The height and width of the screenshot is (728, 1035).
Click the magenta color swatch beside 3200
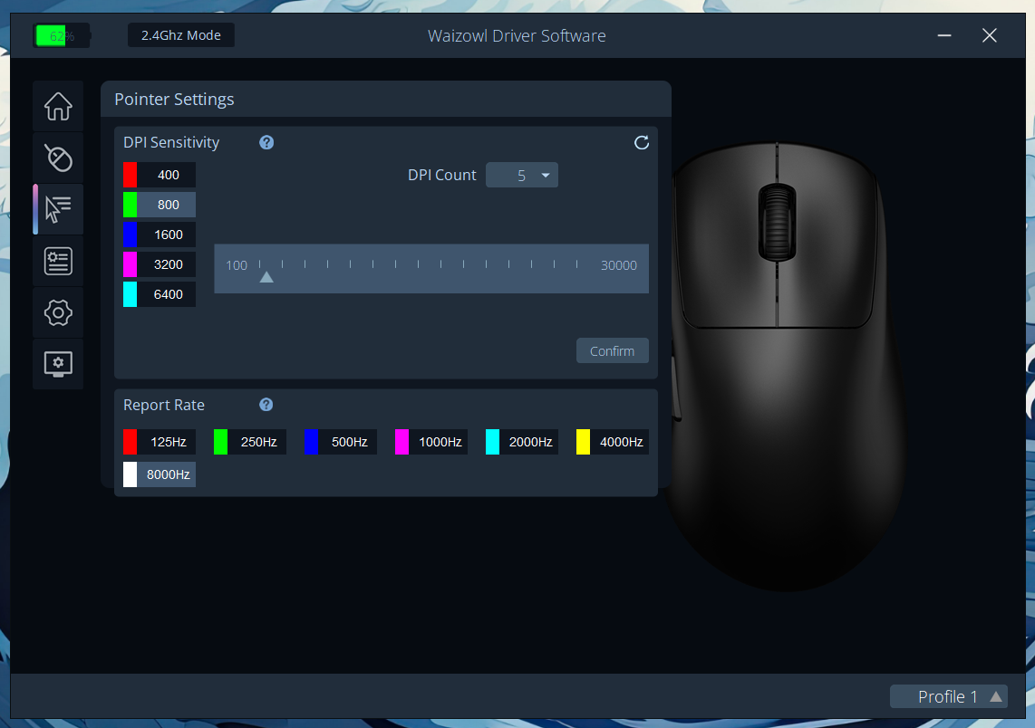coord(130,264)
